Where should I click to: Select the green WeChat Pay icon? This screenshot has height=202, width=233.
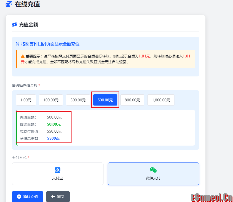(153, 170)
